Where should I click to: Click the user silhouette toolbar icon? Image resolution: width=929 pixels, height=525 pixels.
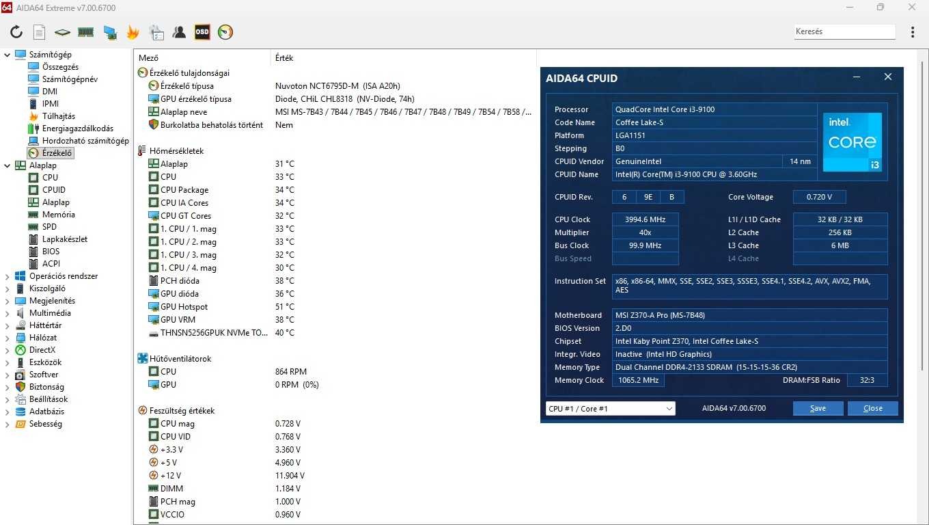coord(179,32)
